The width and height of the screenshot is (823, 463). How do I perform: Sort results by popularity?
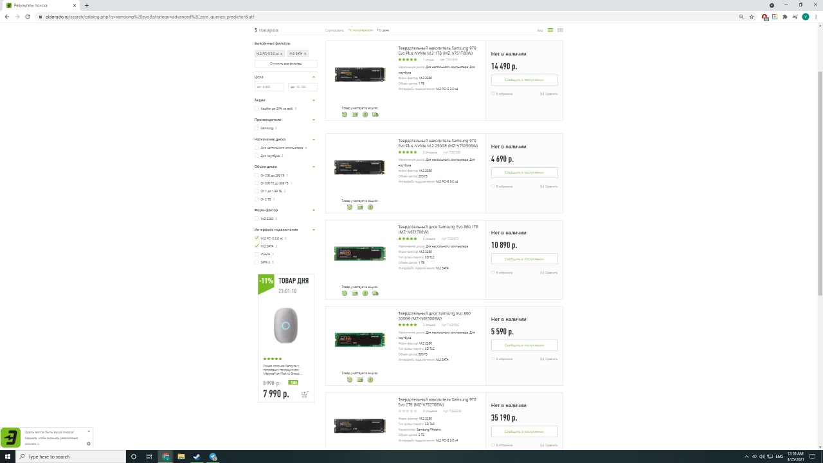(x=360, y=30)
